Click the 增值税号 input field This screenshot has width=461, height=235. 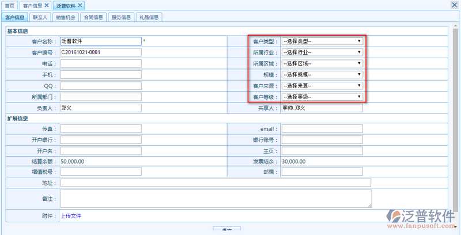tap(101, 172)
